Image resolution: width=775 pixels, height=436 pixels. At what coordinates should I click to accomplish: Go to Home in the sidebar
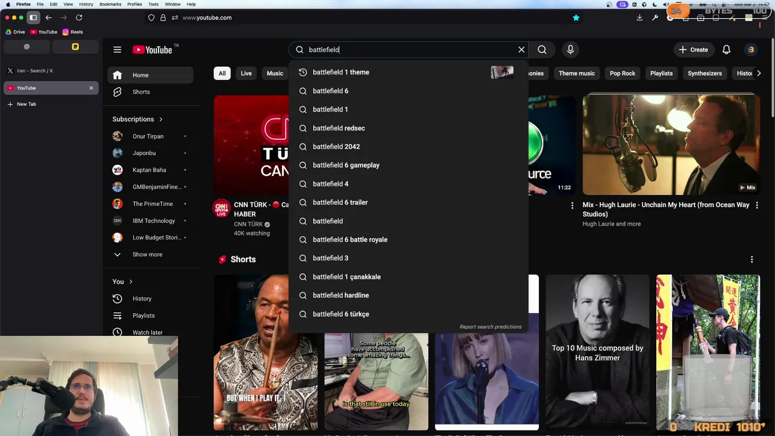[x=151, y=75]
